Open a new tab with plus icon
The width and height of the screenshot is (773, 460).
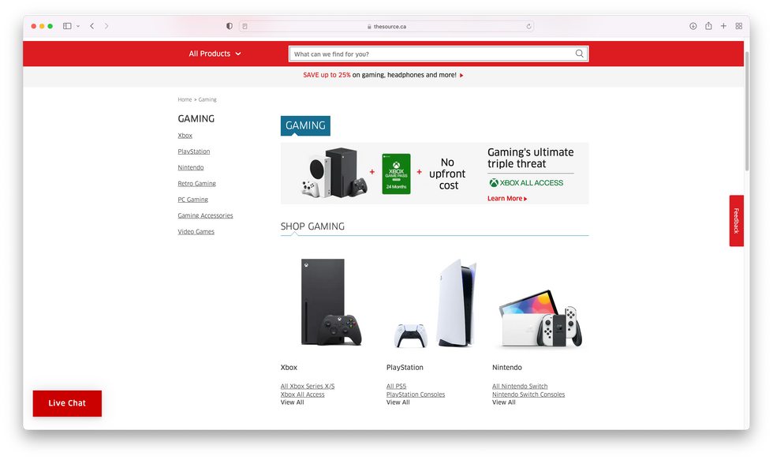click(723, 26)
